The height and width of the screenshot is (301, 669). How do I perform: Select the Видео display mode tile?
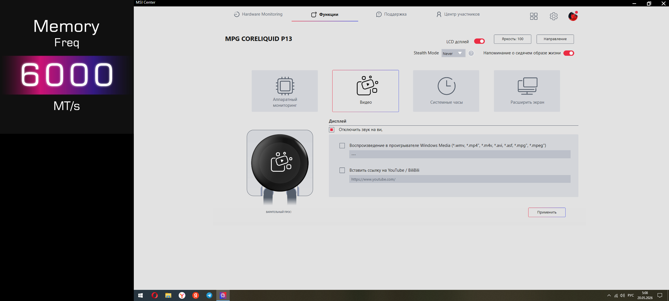pyautogui.click(x=365, y=91)
